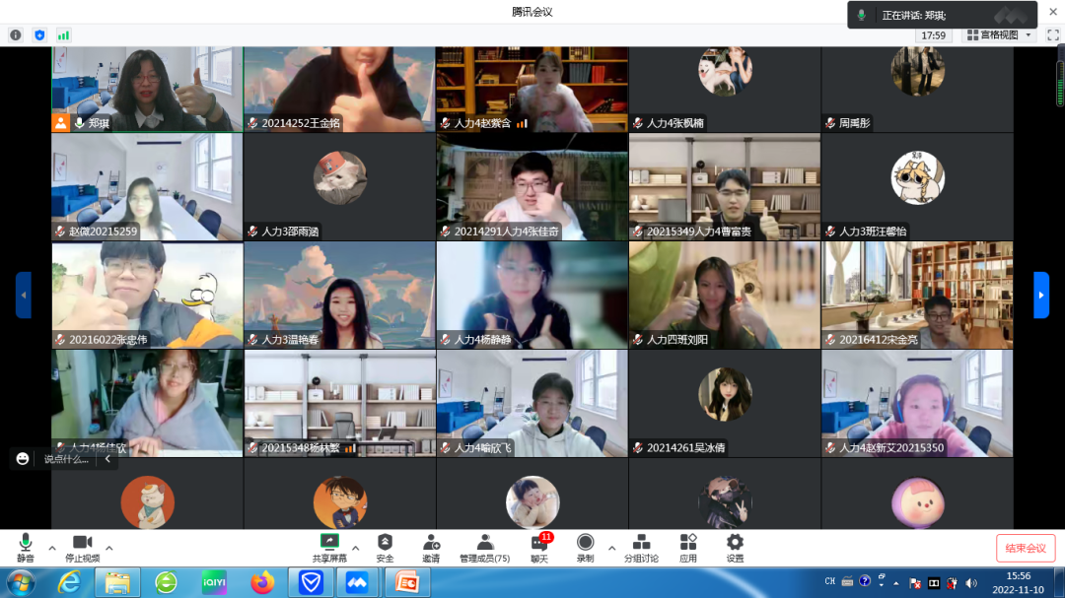Open the 应用 apps icon
The height and width of the screenshot is (598, 1065).
point(687,547)
